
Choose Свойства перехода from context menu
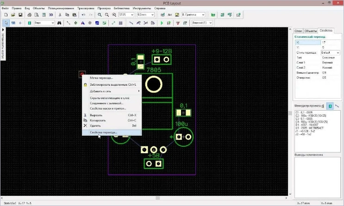[x=104, y=132]
